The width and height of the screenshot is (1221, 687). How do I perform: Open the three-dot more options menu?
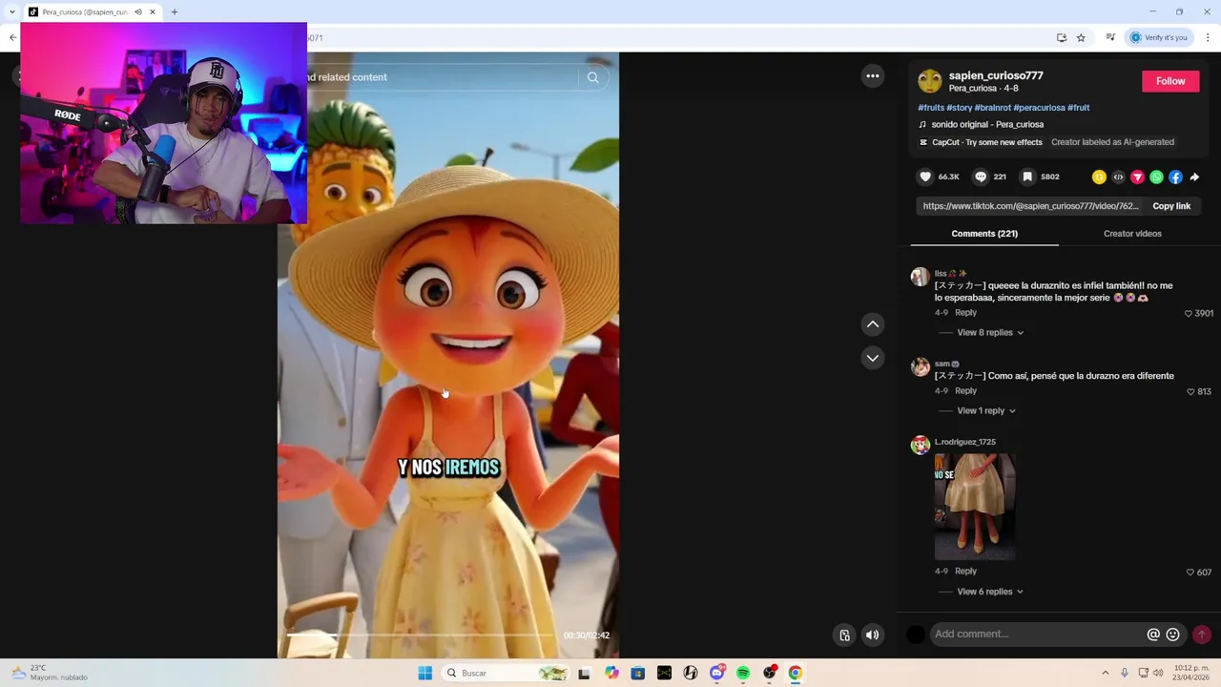(x=873, y=76)
